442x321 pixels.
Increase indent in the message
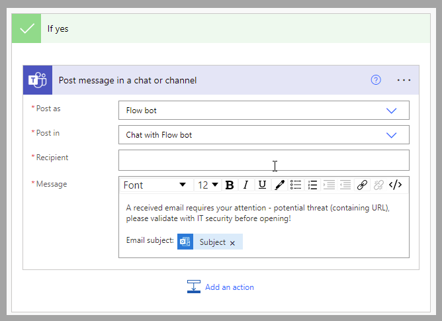[x=329, y=185]
